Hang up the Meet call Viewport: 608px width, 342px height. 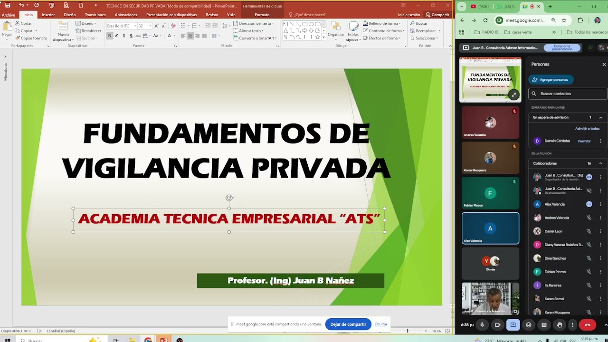click(588, 325)
